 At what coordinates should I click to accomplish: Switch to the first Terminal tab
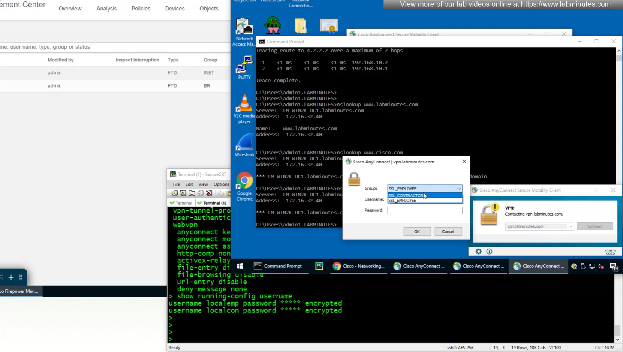[x=181, y=203]
